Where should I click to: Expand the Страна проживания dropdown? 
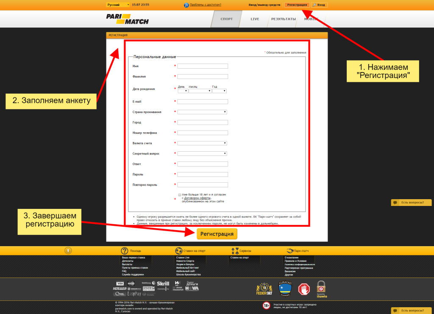click(x=202, y=112)
